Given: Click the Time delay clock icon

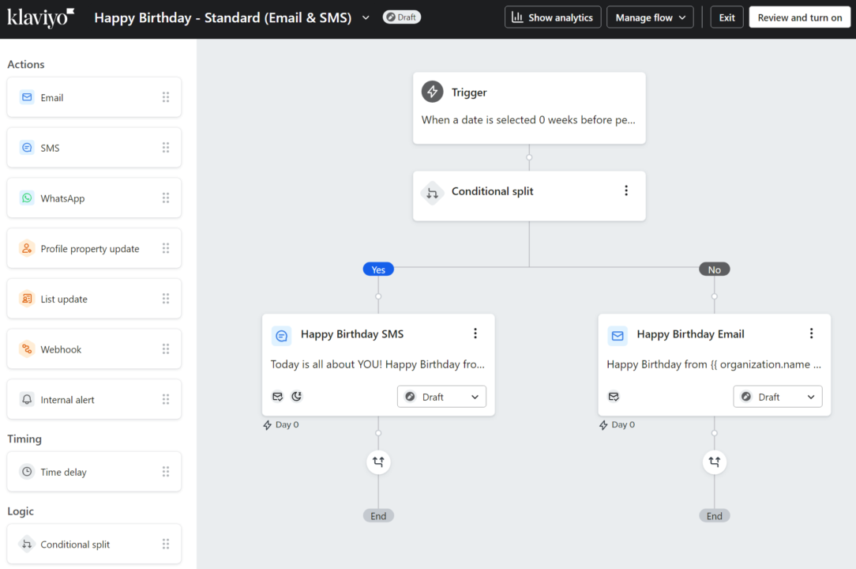Looking at the screenshot, I should [x=28, y=472].
